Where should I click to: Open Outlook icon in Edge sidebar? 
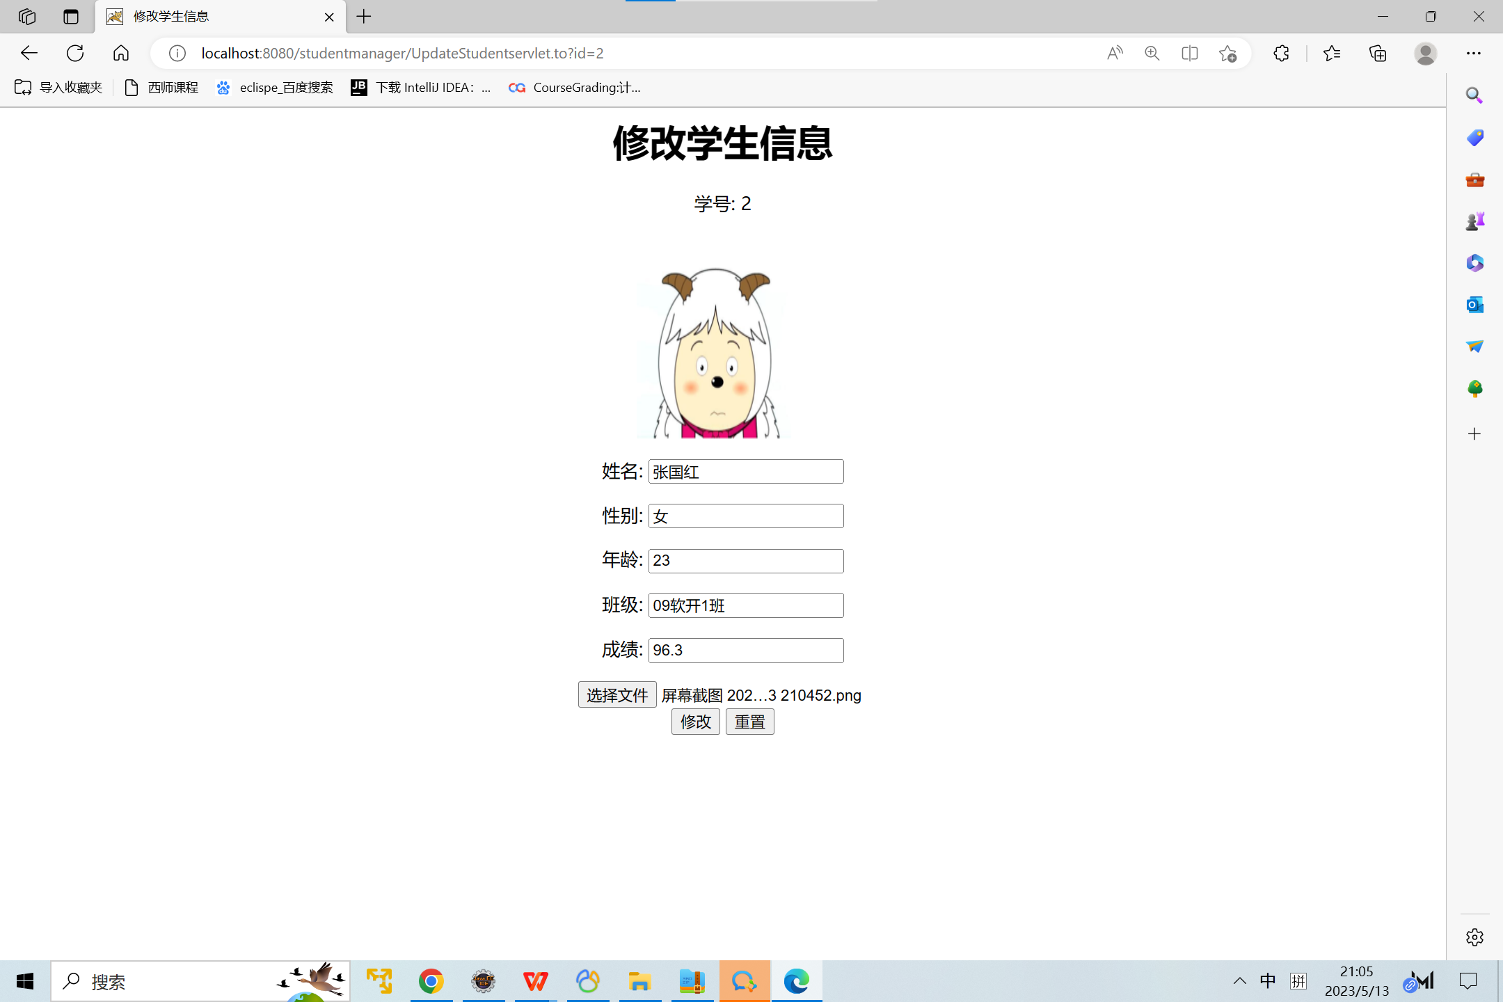pyautogui.click(x=1474, y=305)
